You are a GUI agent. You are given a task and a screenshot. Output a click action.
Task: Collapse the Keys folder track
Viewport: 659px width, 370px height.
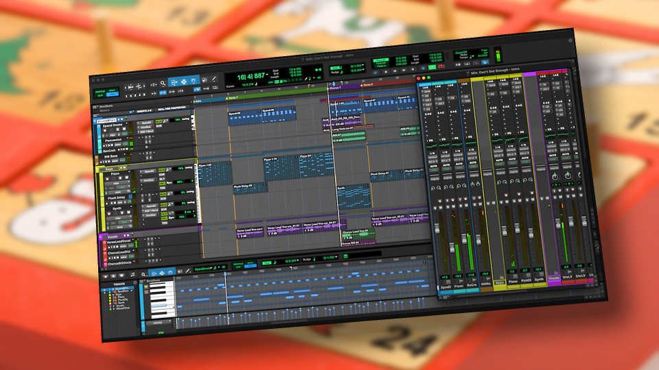pyautogui.click(x=97, y=170)
